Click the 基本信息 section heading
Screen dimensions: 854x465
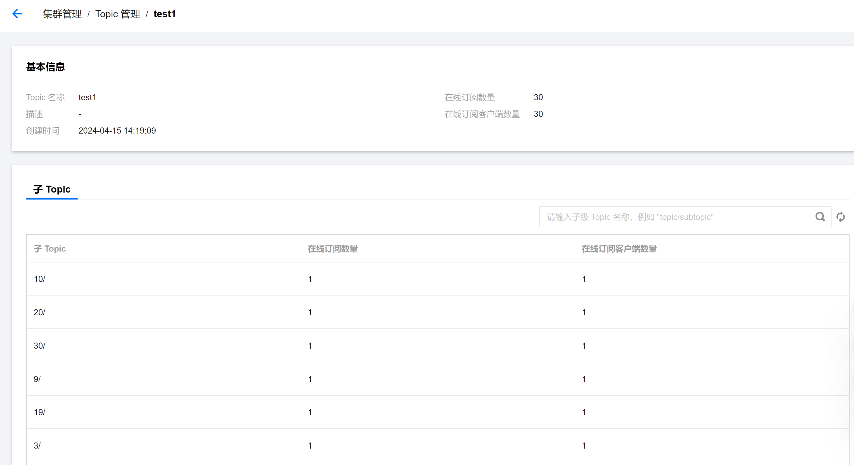coord(45,67)
